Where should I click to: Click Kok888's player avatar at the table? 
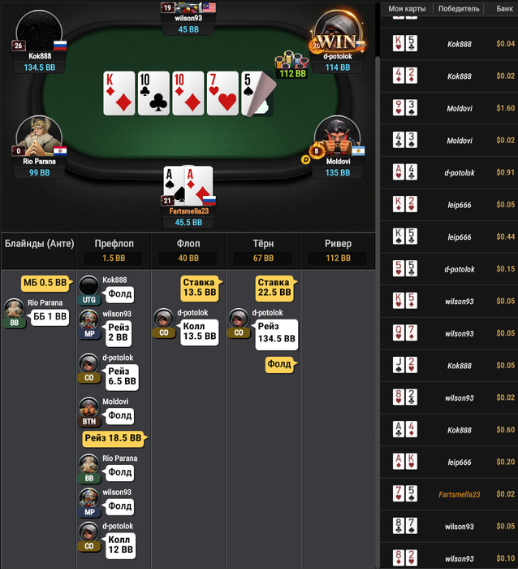pos(39,32)
